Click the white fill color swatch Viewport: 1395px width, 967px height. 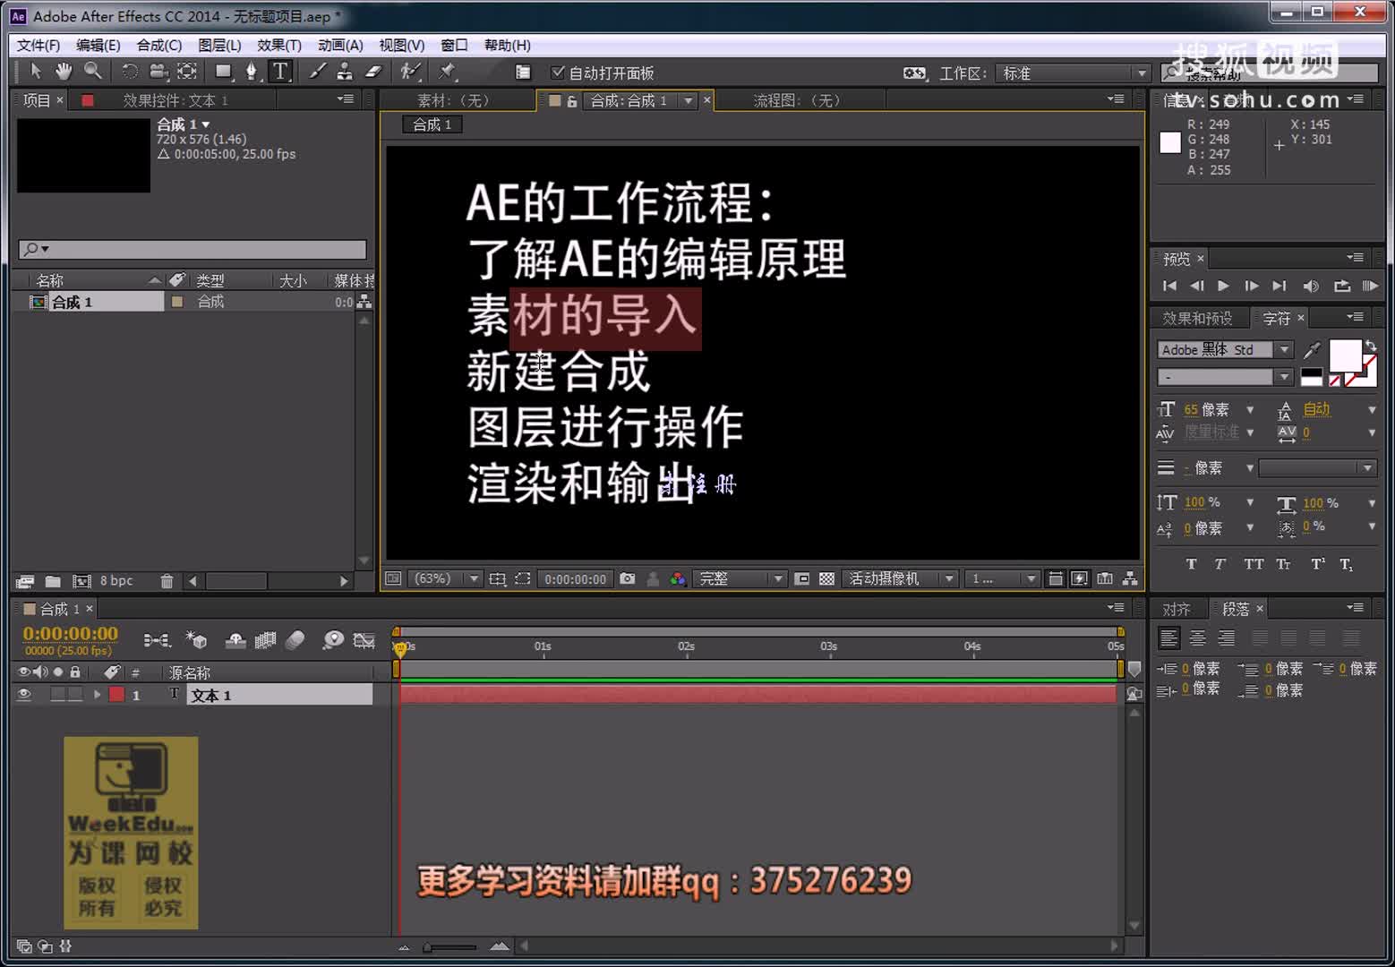point(1345,355)
